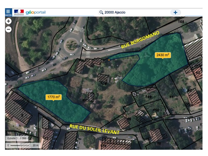The image size is (208, 156).
Task: Zoom out of the map
Action: 8,29
